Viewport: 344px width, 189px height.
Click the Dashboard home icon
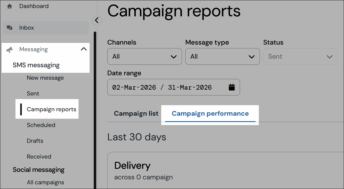point(10,6)
